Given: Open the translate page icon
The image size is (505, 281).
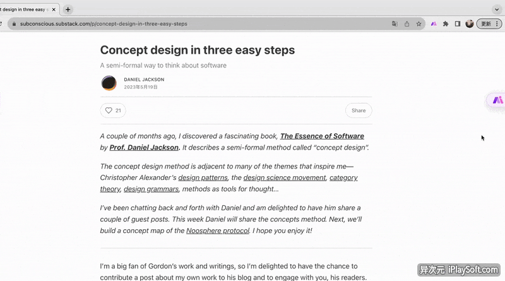Looking at the screenshot, I should tap(395, 24).
